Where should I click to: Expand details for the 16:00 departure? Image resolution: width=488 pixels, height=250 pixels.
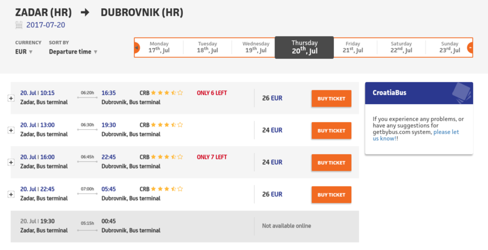point(11,162)
